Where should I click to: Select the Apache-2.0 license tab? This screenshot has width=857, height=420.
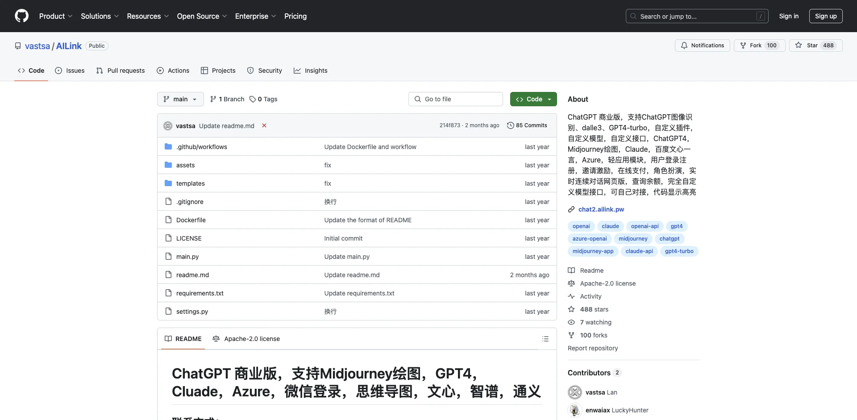coord(246,339)
